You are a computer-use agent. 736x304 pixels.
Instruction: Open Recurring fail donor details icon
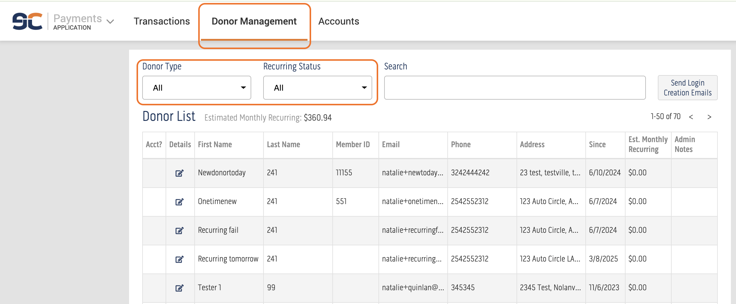point(179,230)
